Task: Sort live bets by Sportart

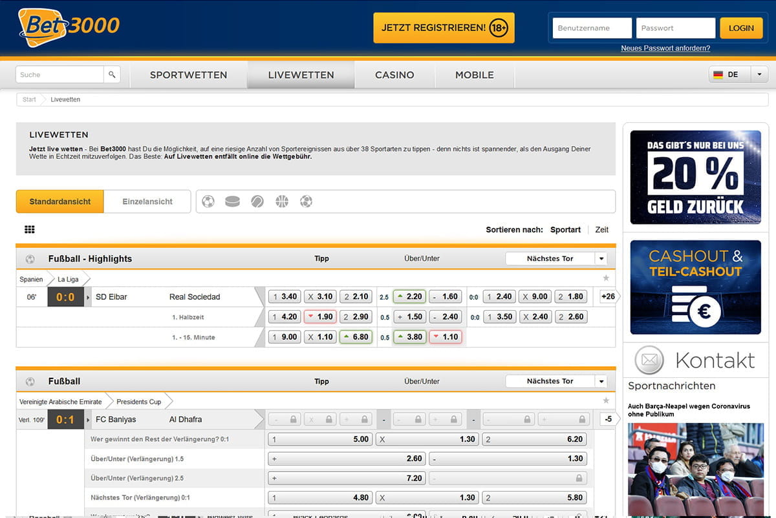Action: pos(565,230)
